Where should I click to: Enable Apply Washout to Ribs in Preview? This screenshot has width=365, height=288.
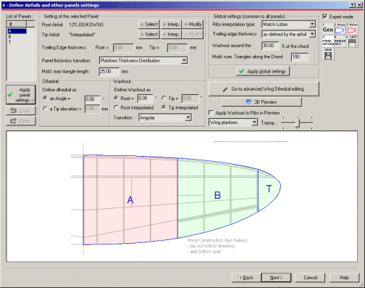(x=211, y=112)
